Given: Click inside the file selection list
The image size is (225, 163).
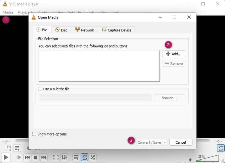Looking at the screenshot, I should point(99,66).
